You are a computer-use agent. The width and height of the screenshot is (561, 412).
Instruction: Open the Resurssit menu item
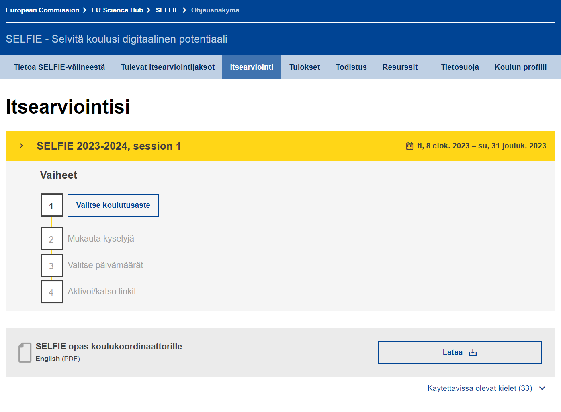click(x=400, y=67)
